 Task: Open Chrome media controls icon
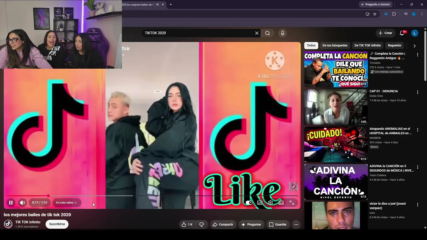(406, 14)
